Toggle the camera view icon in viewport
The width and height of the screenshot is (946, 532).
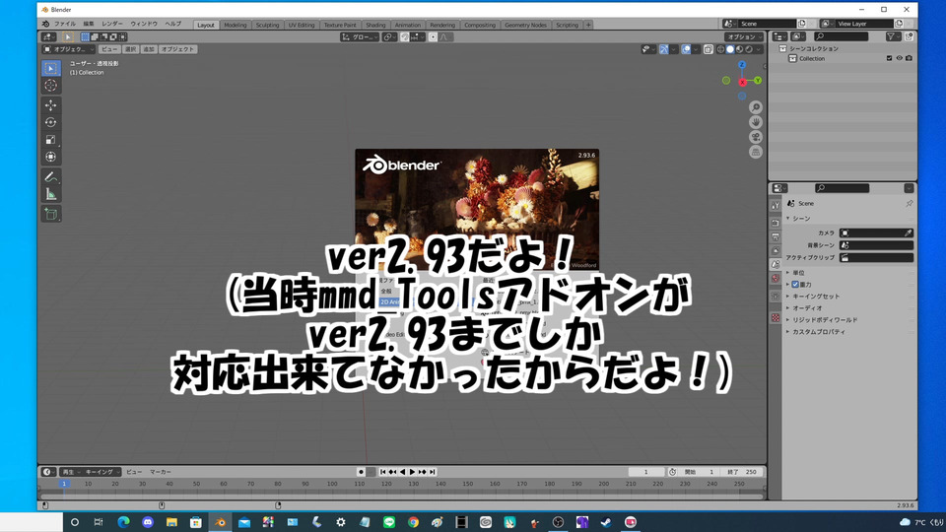coord(756,137)
